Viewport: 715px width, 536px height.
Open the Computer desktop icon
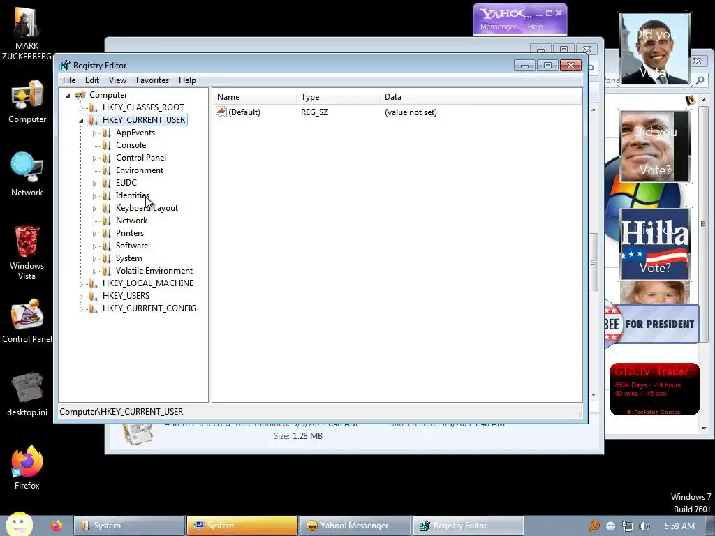[x=27, y=96]
